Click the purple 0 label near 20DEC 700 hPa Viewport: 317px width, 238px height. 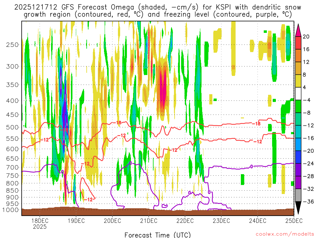(130, 163)
